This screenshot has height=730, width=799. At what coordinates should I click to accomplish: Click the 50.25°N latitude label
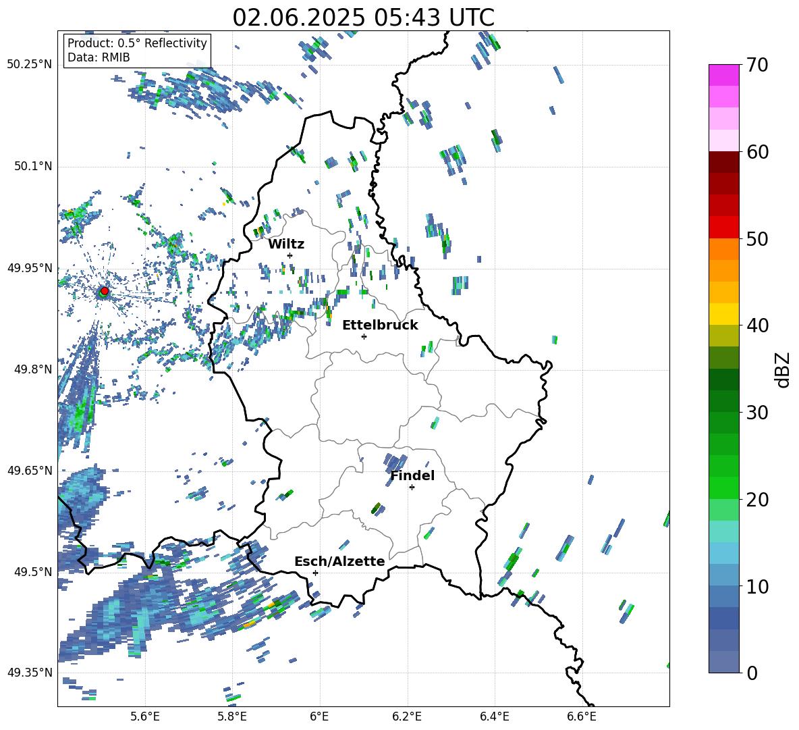tap(29, 65)
